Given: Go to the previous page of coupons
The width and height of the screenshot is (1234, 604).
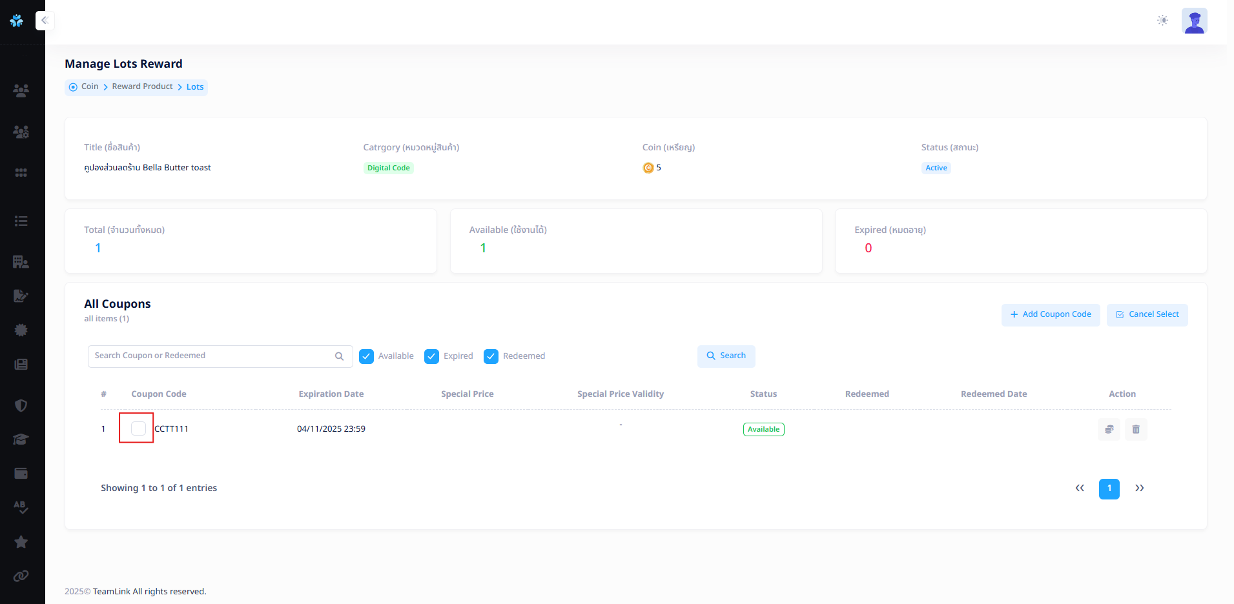Looking at the screenshot, I should (x=1080, y=488).
